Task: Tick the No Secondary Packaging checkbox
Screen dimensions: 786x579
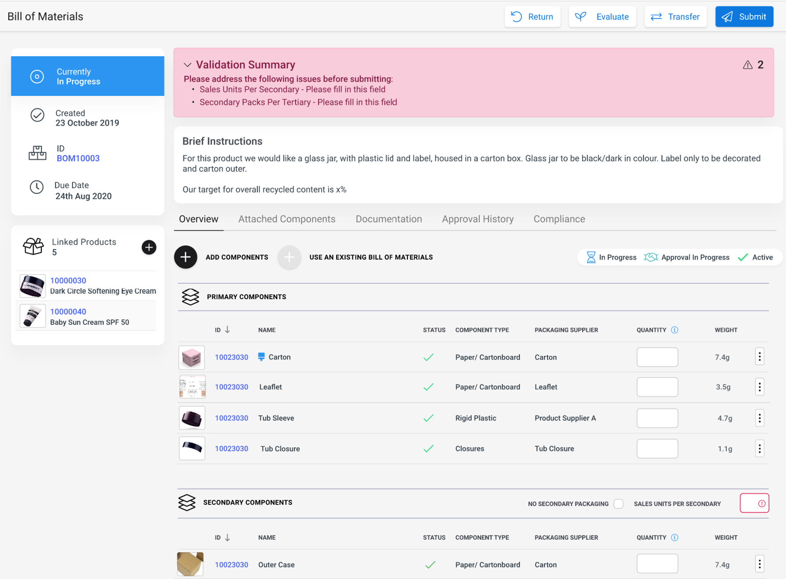Action: coord(619,503)
